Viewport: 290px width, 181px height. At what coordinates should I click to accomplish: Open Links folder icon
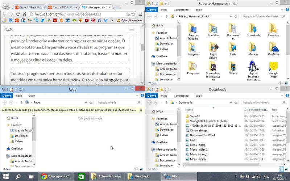pos(233,49)
